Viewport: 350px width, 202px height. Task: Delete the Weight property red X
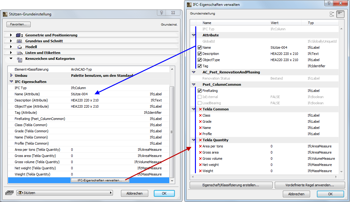tap(201, 171)
